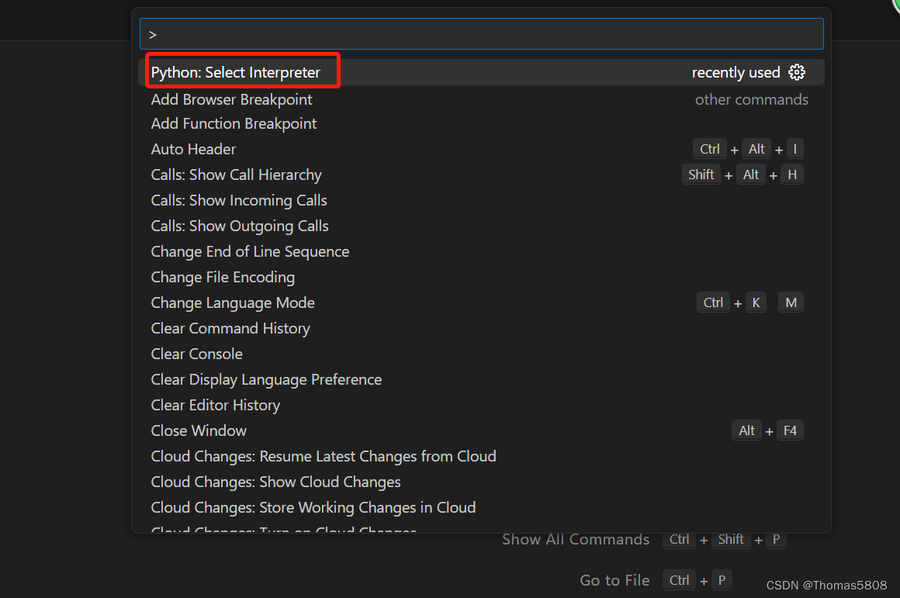
Task: Run Calls: Show Outgoing Calls
Action: coord(239,226)
